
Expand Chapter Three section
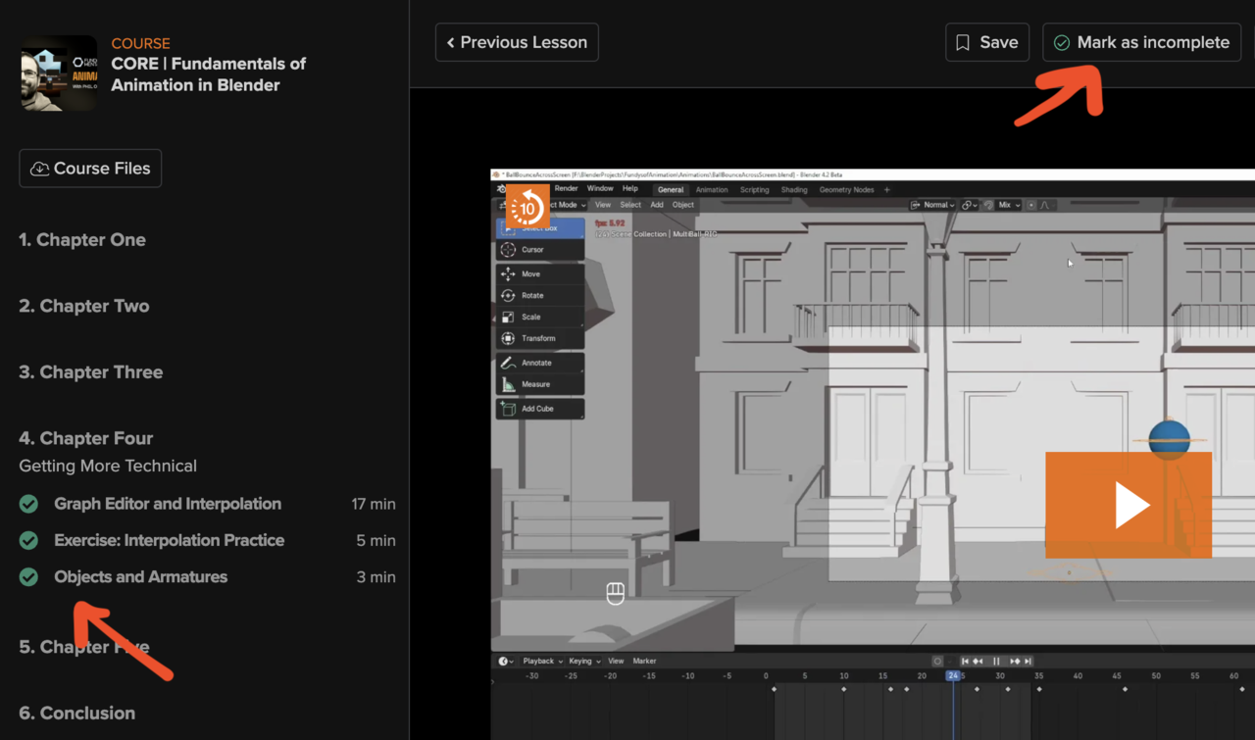coord(91,372)
